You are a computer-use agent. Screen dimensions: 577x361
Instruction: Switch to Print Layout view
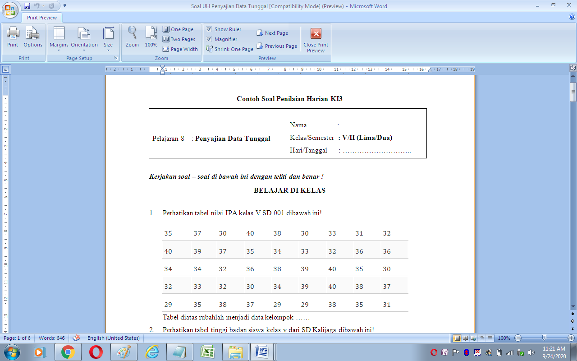(x=457, y=338)
